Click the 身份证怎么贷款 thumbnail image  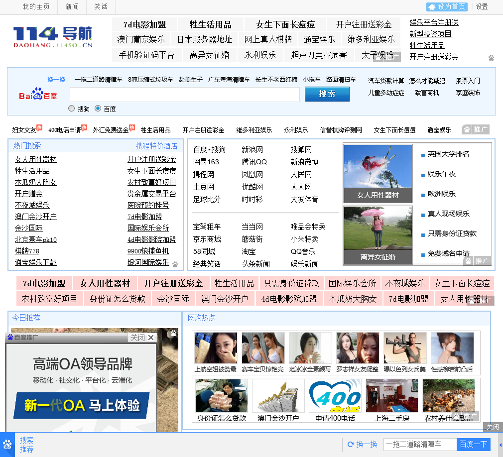221,396
